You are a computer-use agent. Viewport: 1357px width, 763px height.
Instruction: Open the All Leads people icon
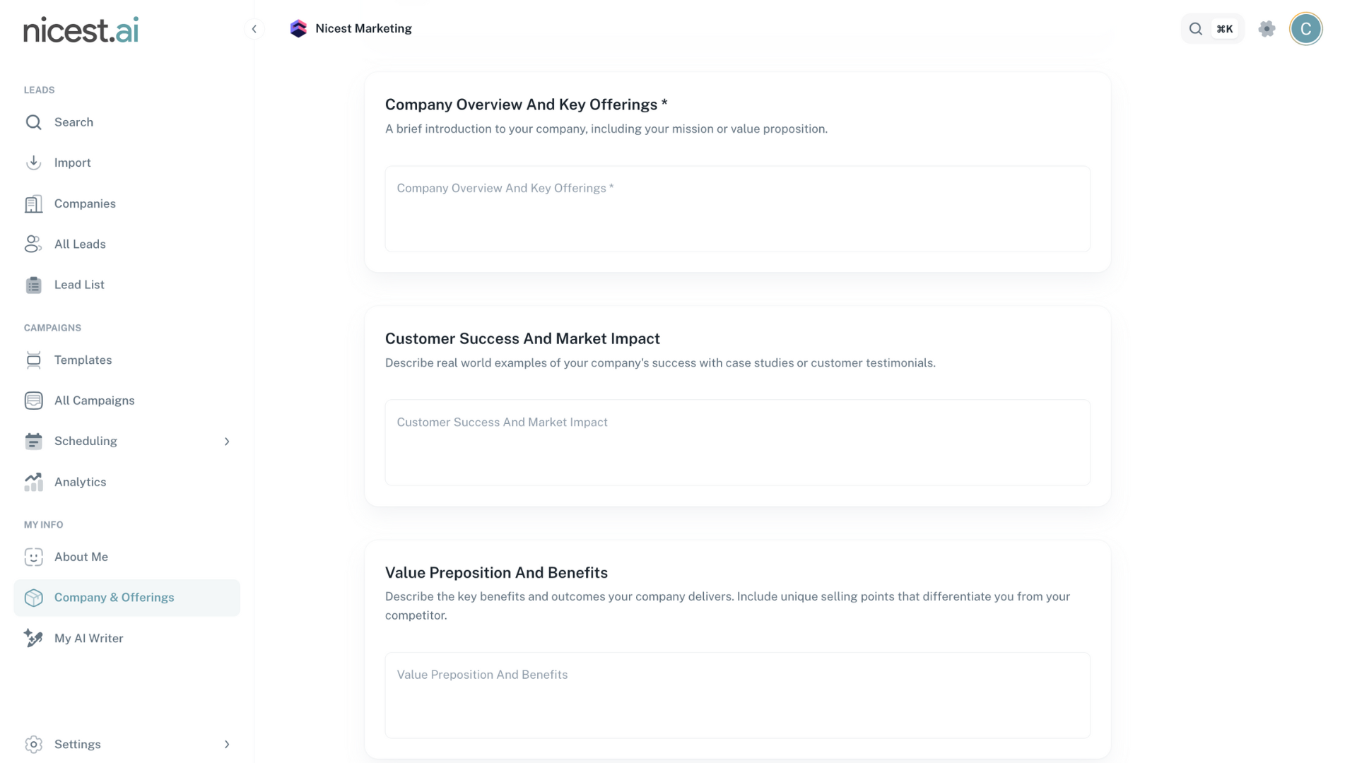(x=33, y=244)
